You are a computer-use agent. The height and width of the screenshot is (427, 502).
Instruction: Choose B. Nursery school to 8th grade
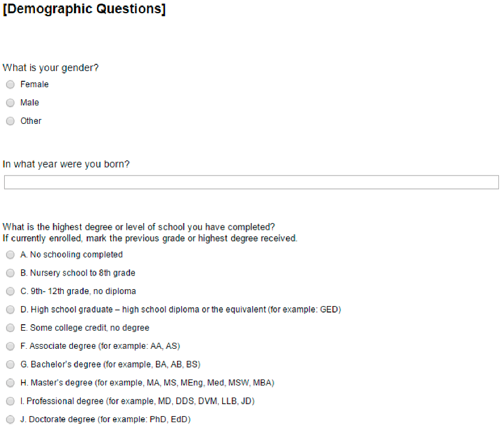tap(10, 273)
